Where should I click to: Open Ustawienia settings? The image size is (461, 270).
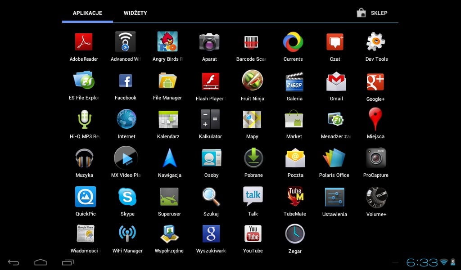tap(334, 197)
